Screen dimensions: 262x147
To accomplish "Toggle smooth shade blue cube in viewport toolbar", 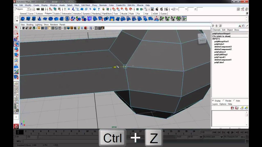I will 68,28.
